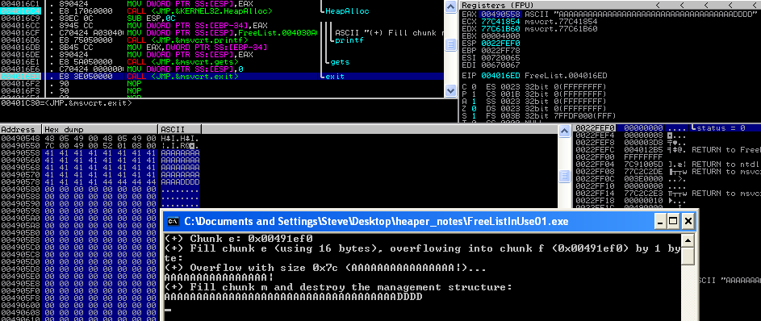
Task: Open the console window system menu icon
Action: (174, 222)
